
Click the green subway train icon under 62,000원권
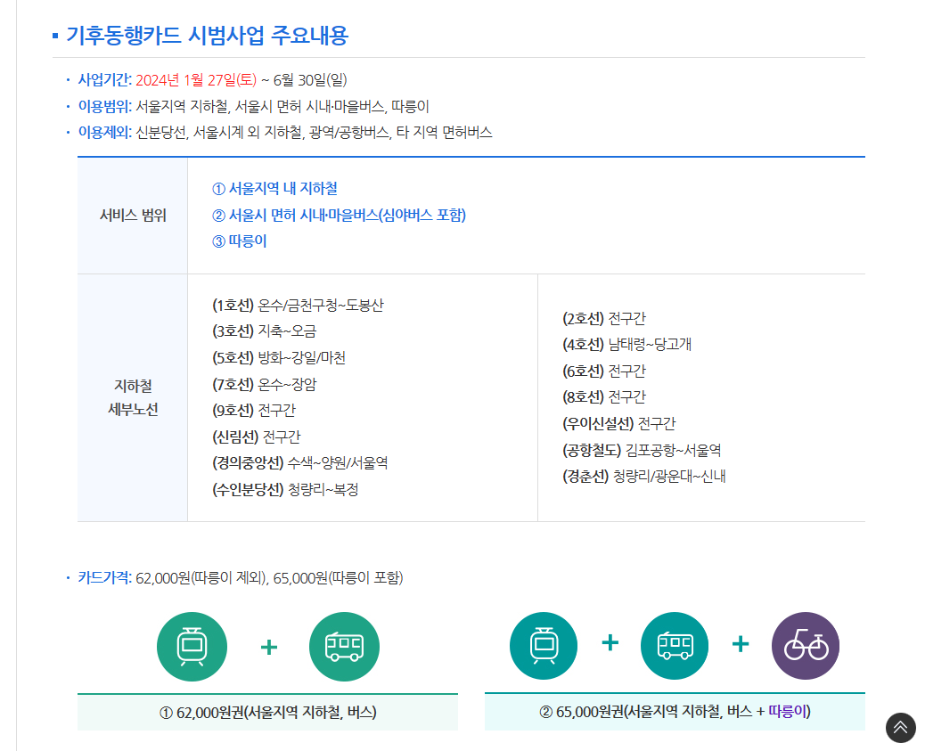tap(192, 646)
